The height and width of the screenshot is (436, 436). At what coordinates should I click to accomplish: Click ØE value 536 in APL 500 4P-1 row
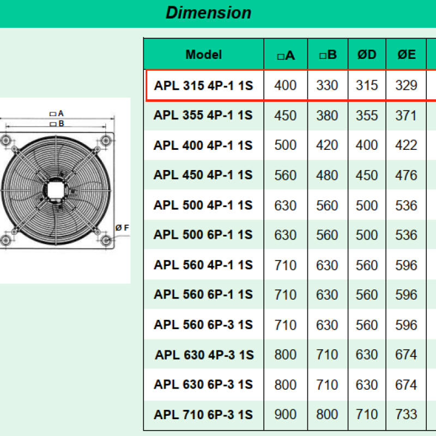point(406,205)
